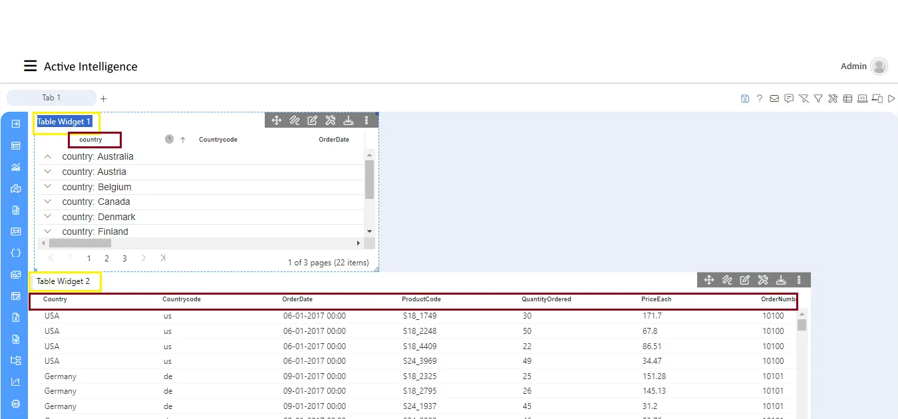The height and width of the screenshot is (419, 898).
Task: Click the envelope email icon in toolbar
Action: (774, 98)
